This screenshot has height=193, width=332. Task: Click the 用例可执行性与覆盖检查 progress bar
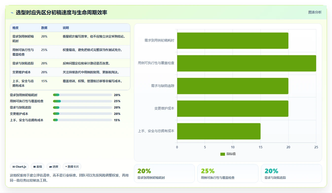[x=82, y=101]
